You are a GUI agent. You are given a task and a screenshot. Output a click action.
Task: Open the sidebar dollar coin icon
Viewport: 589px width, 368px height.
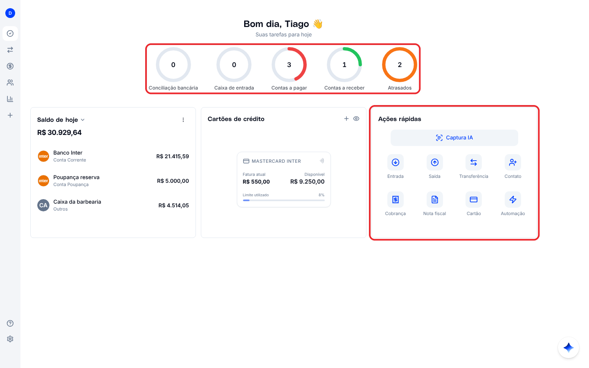(x=10, y=66)
